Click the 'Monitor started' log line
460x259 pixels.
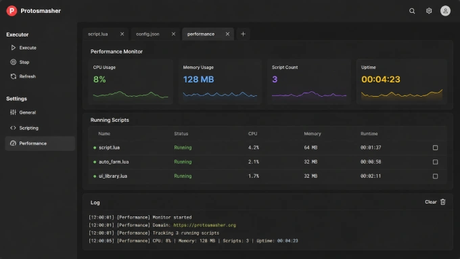coord(140,217)
